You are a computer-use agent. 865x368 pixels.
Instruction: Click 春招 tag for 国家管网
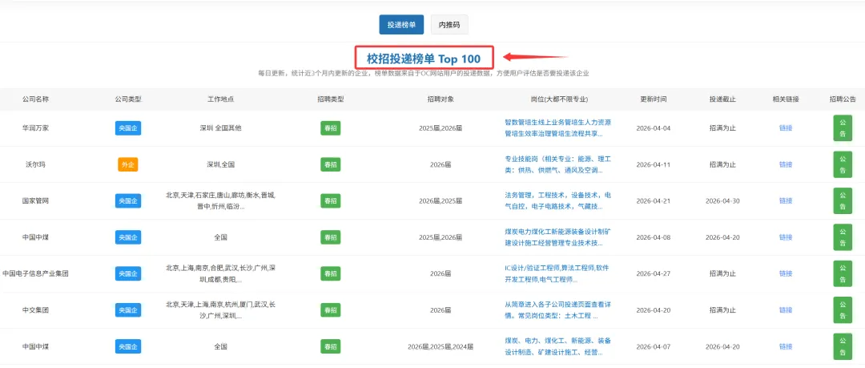click(331, 200)
